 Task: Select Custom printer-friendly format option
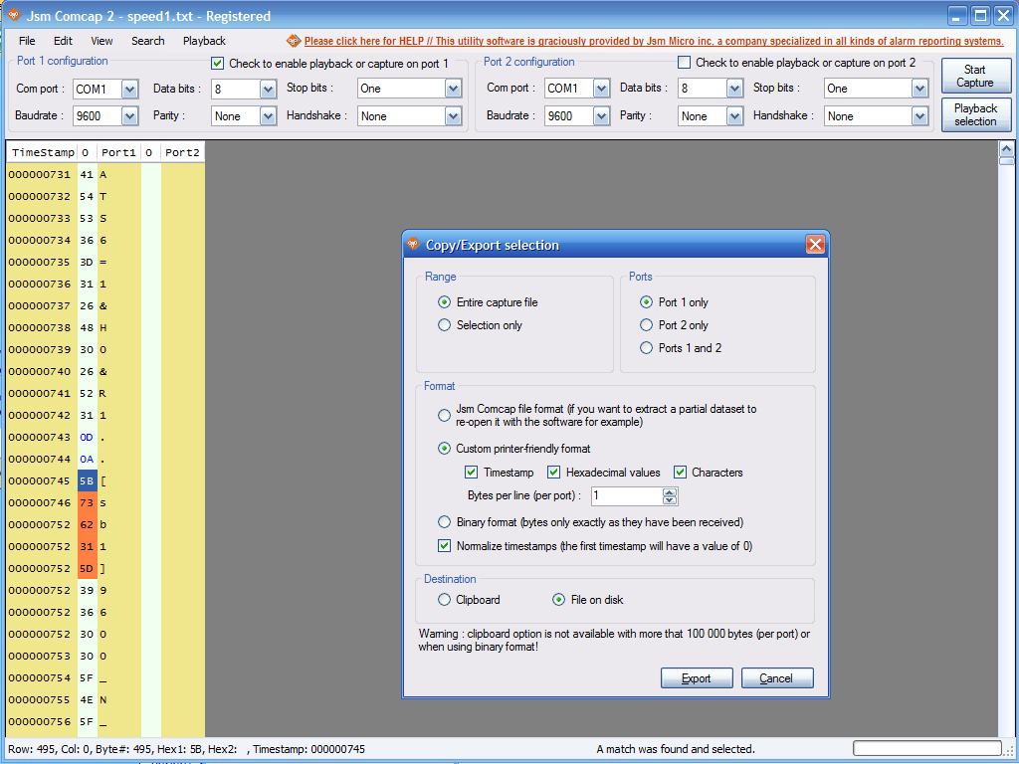(x=444, y=449)
